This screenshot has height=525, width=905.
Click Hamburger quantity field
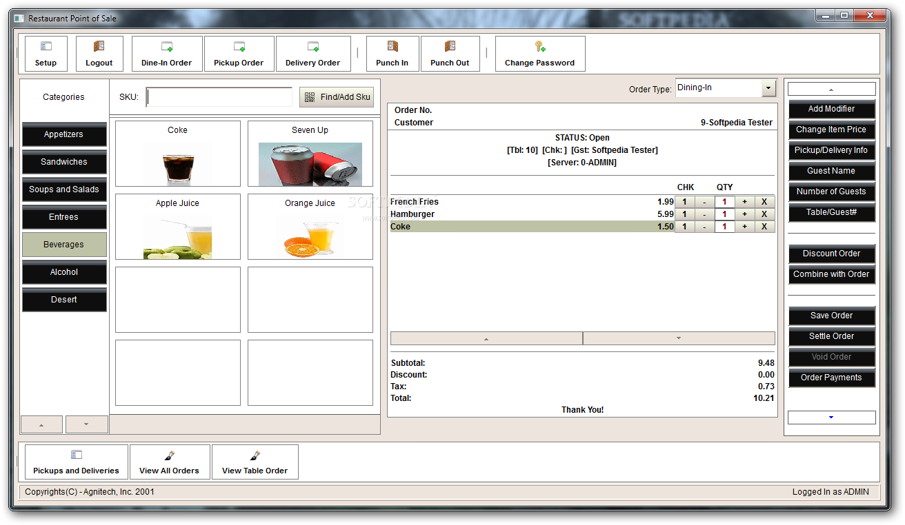pyautogui.click(x=725, y=214)
